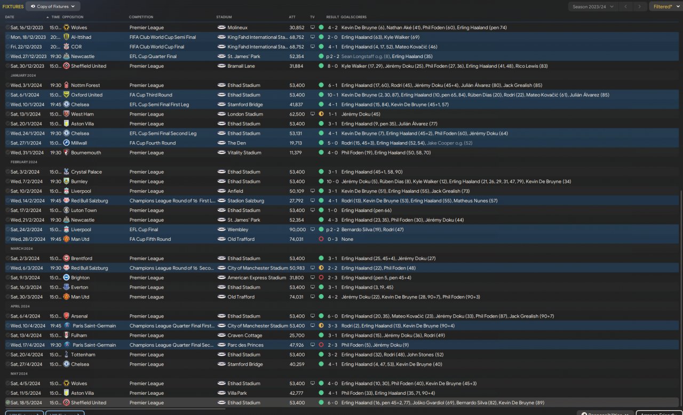Expand the Filtered dropdown
This screenshot has height=415, width=683.
click(665, 6)
